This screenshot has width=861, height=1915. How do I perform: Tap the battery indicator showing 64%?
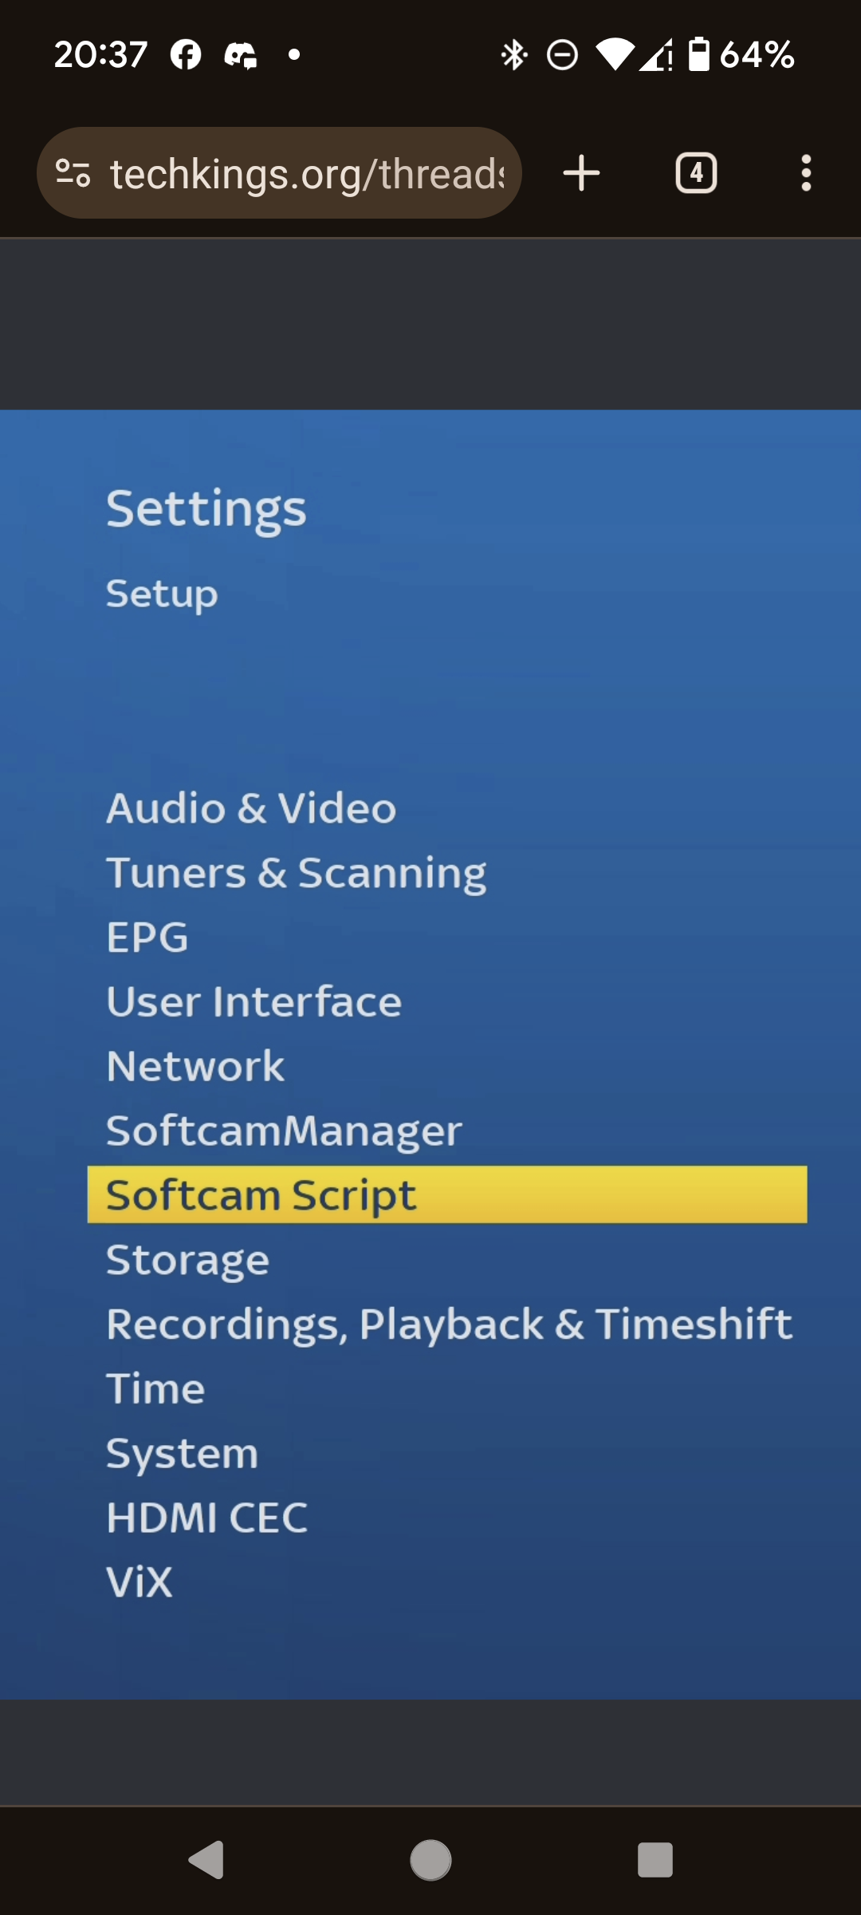(x=741, y=55)
